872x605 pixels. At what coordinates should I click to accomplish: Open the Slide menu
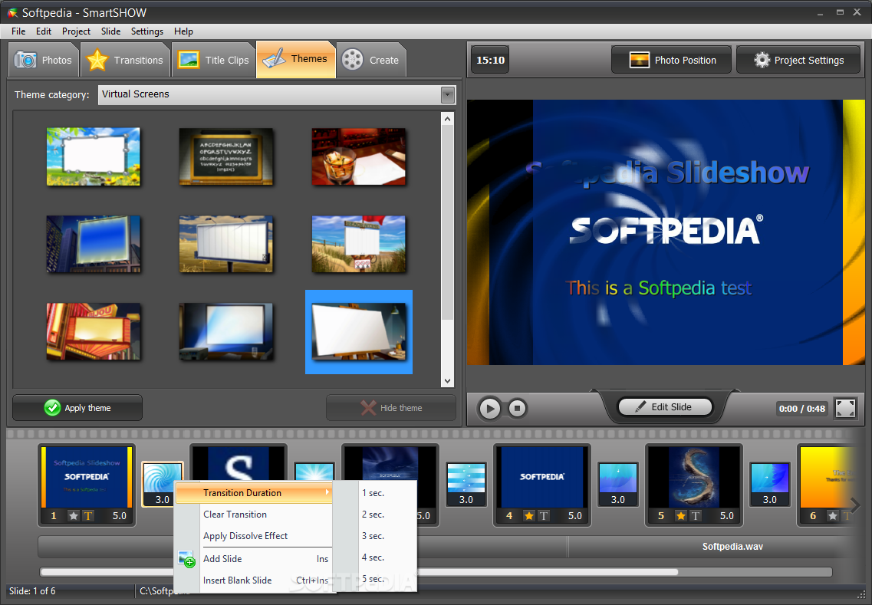(110, 31)
